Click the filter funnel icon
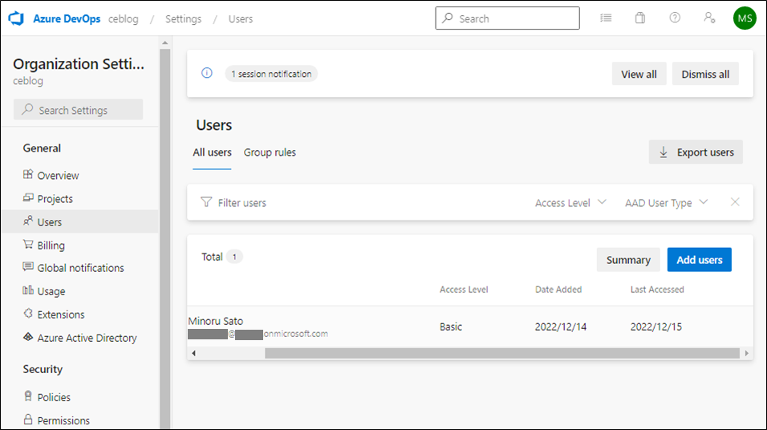Screen dimensions: 767x430 coord(206,202)
